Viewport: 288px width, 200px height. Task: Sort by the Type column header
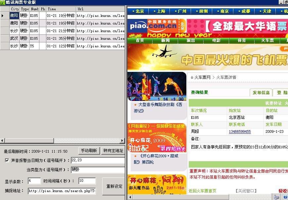24,9
